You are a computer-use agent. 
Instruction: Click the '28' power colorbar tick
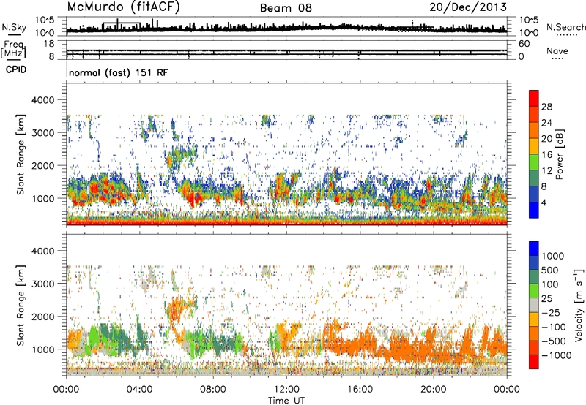(546, 107)
